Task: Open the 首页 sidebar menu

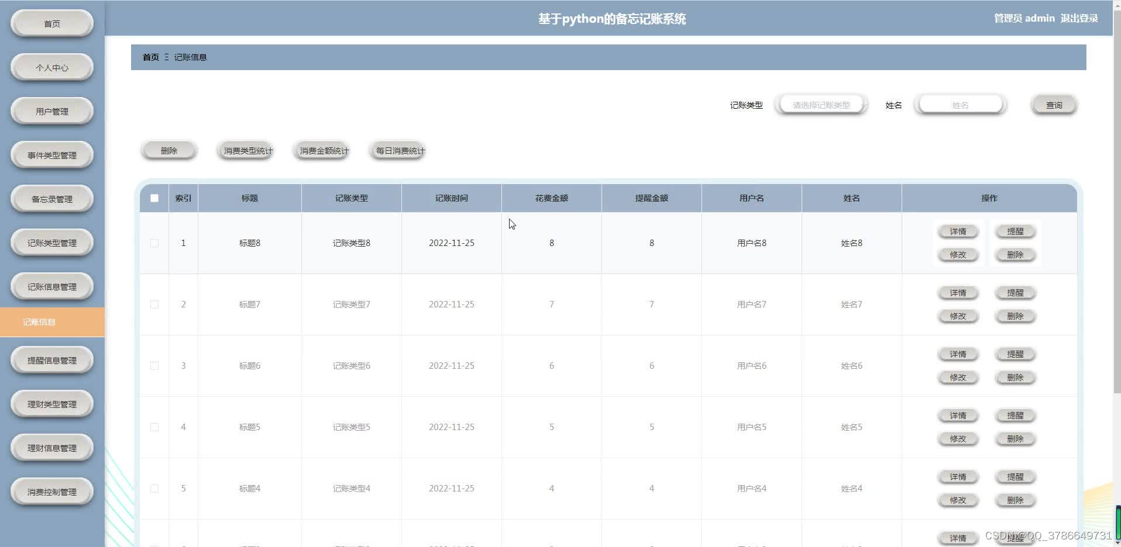Action: click(x=52, y=23)
